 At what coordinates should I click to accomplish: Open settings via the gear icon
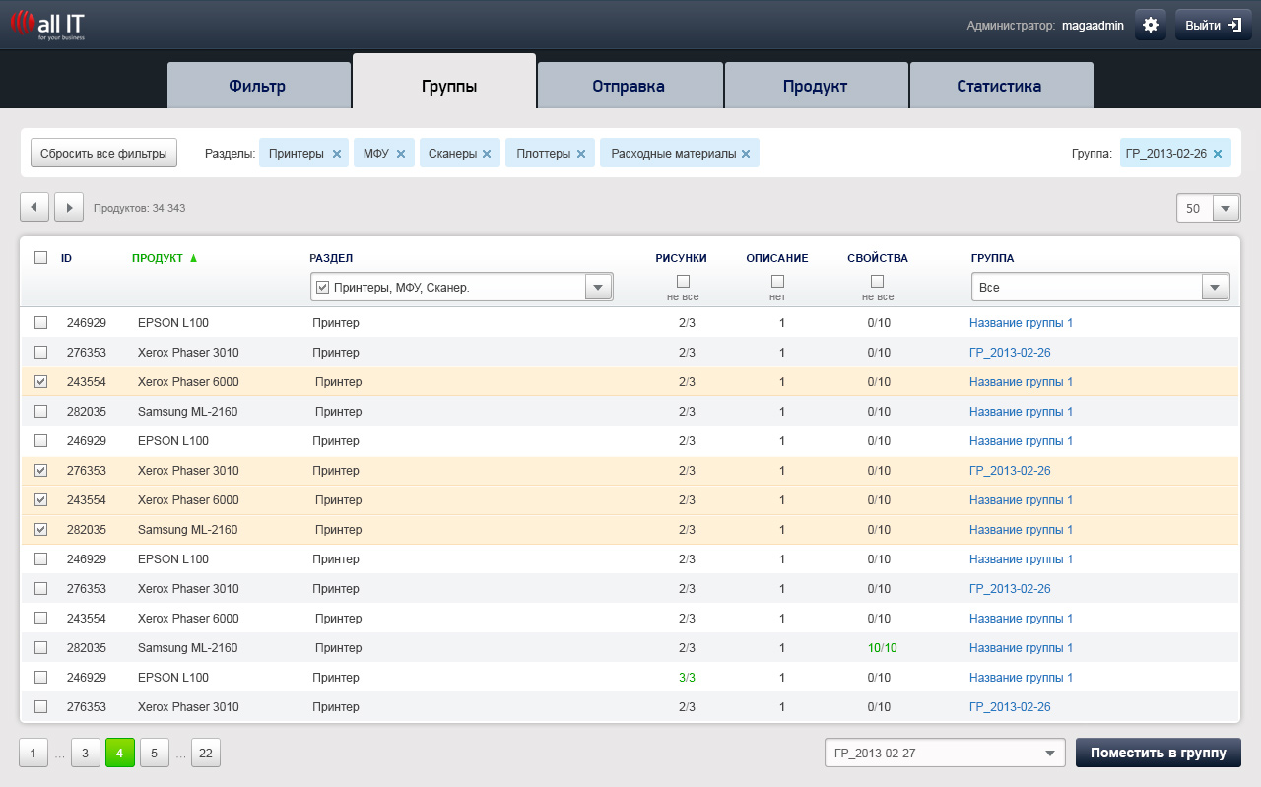click(1151, 25)
